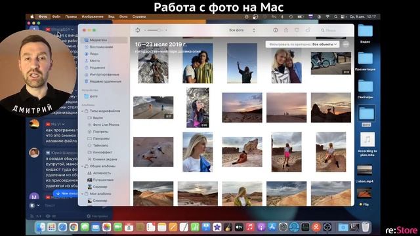420x236 pixels.
Task: Open Apple TV from the Dock
Action: (239, 227)
